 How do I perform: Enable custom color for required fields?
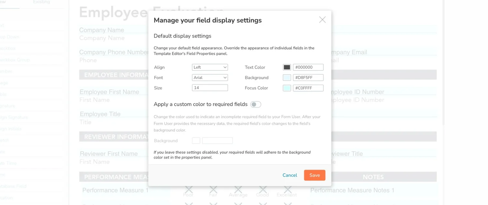point(256,104)
